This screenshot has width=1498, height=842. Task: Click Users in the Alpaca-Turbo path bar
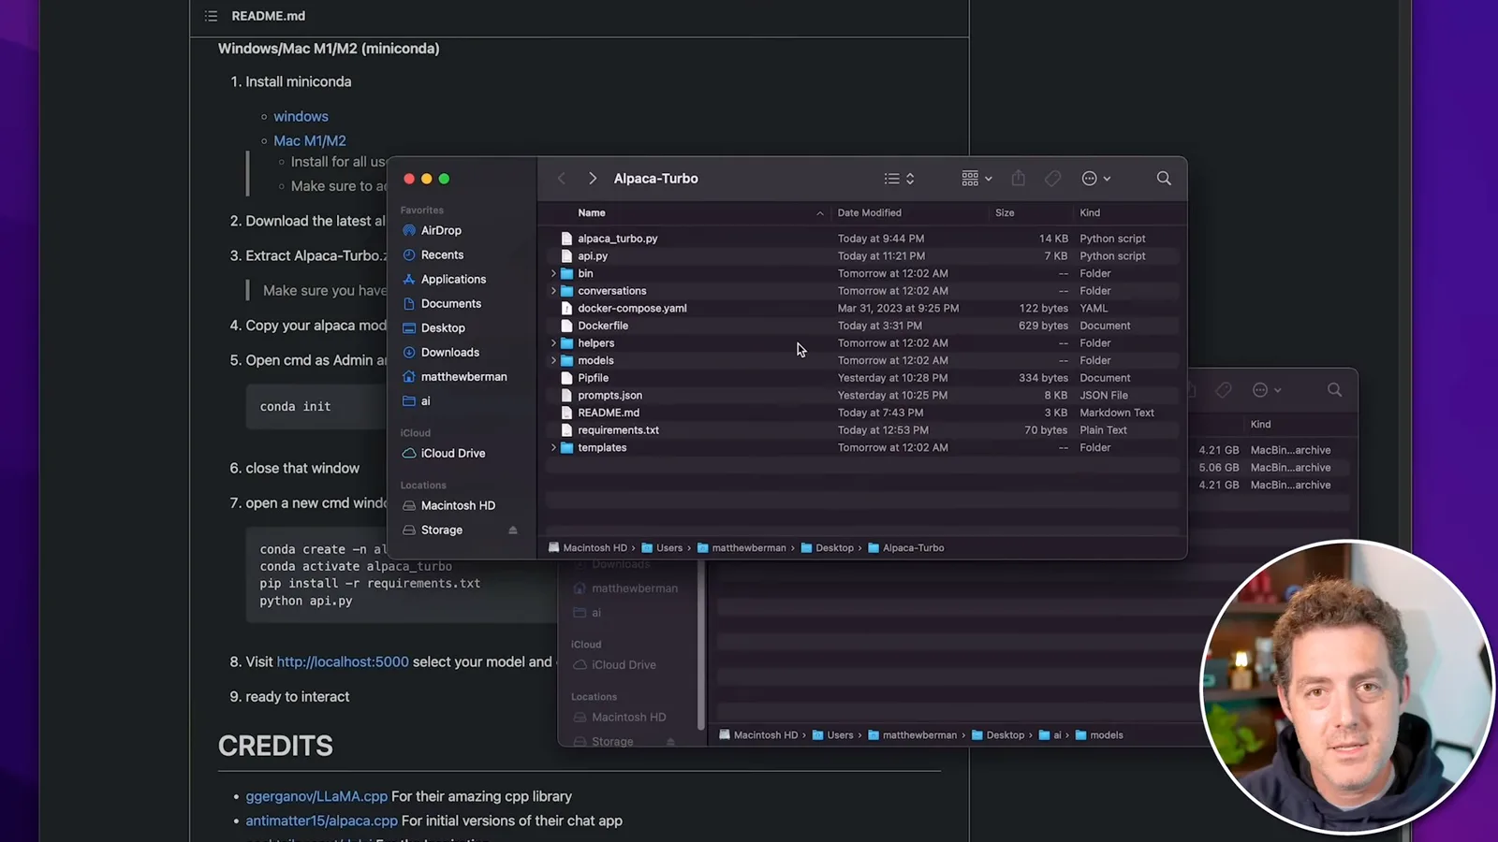coord(662,548)
